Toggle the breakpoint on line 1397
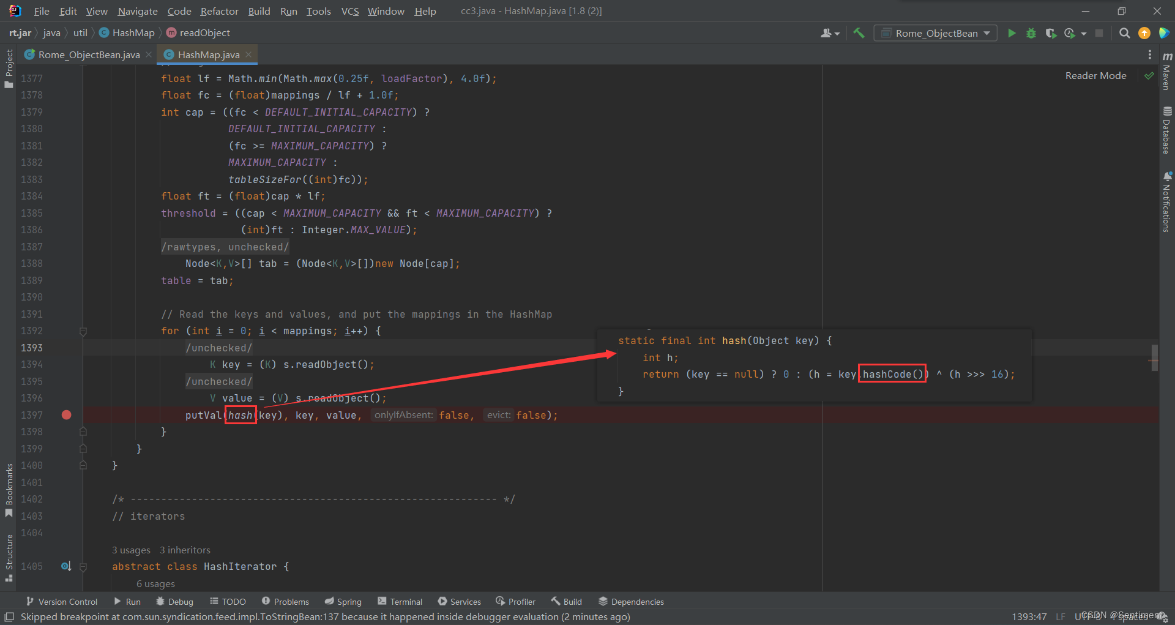Screen dimensions: 1175x625 tap(67, 415)
